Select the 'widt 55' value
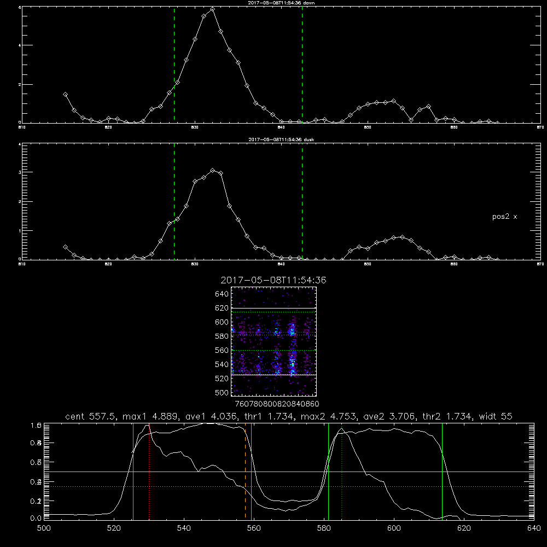The height and width of the screenshot is (547, 547). point(496,416)
